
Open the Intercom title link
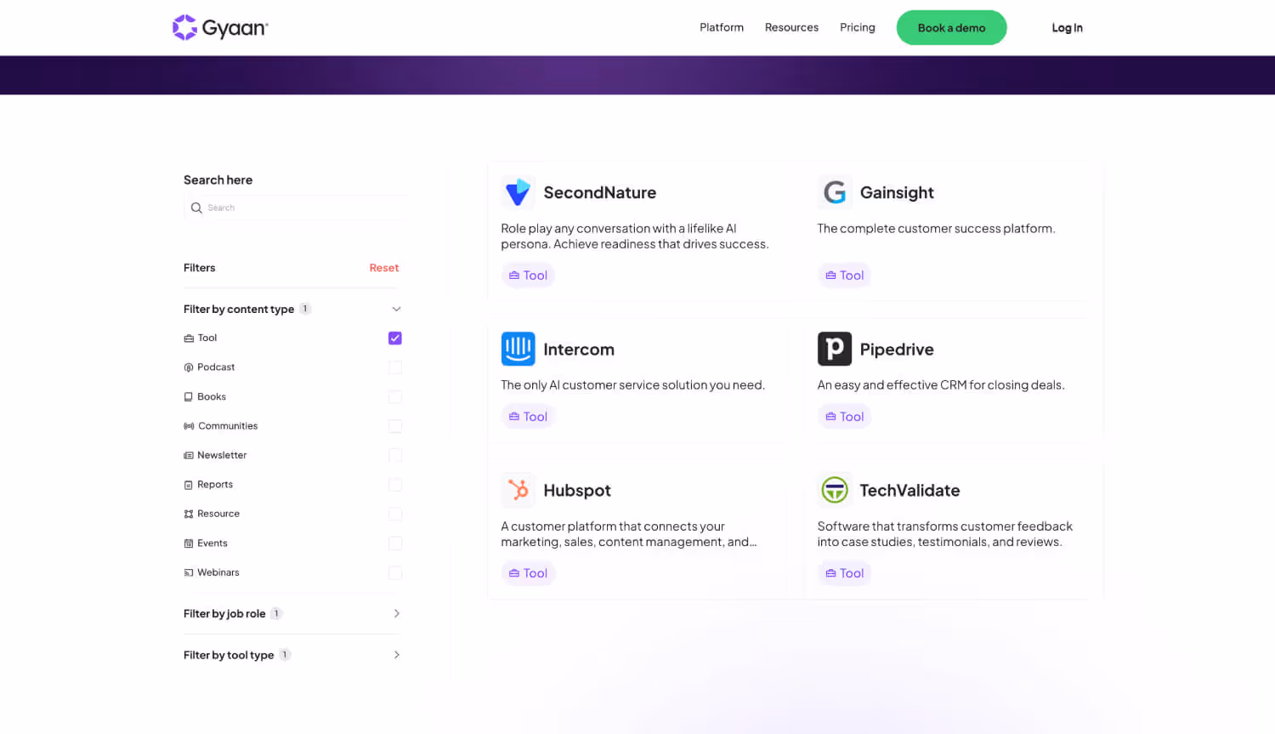pos(579,349)
